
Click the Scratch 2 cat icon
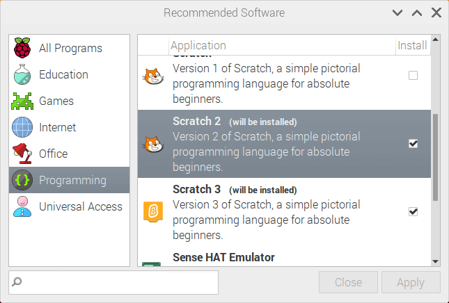[x=153, y=144]
